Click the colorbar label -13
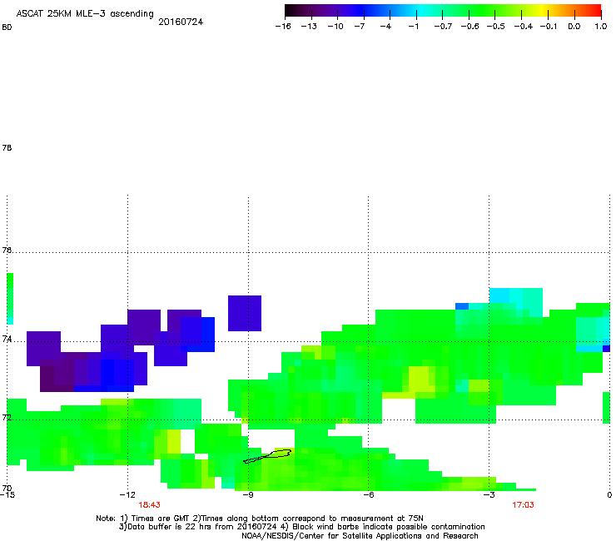 [x=309, y=27]
